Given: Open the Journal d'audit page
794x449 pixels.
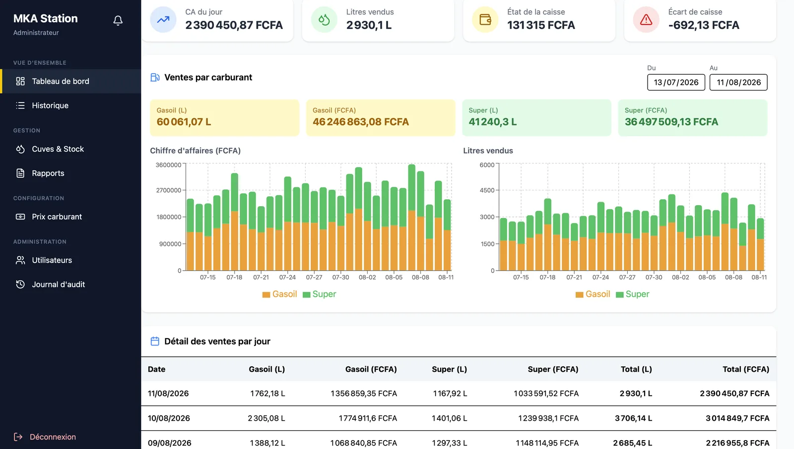Looking at the screenshot, I should click(70, 284).
